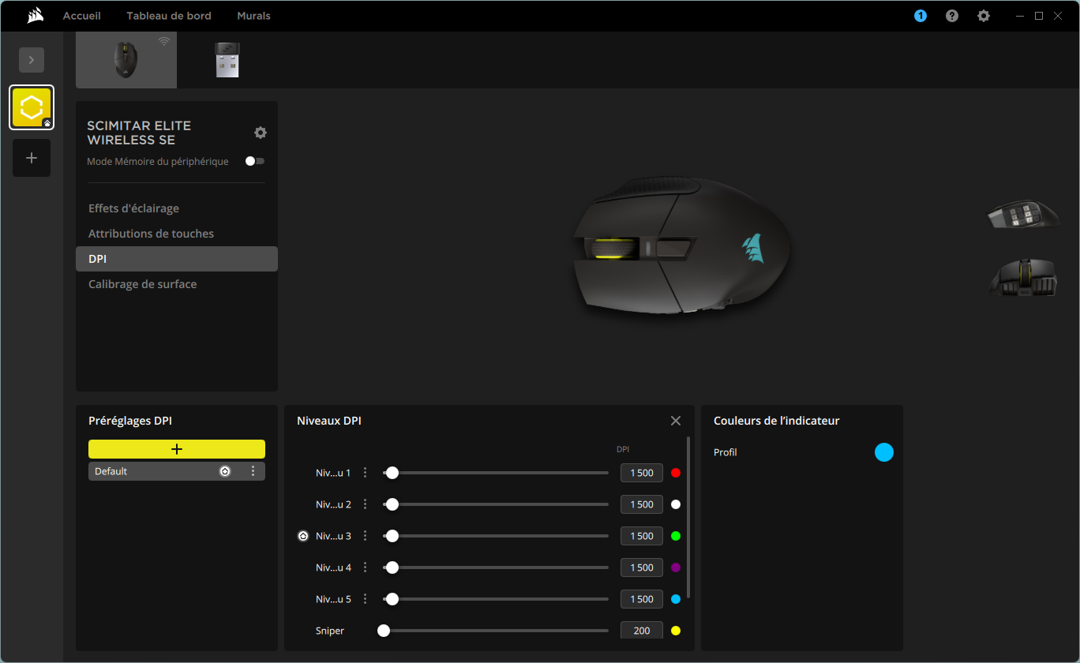Edit the Niveau 2 DPI value field

(x=642, y=504)
